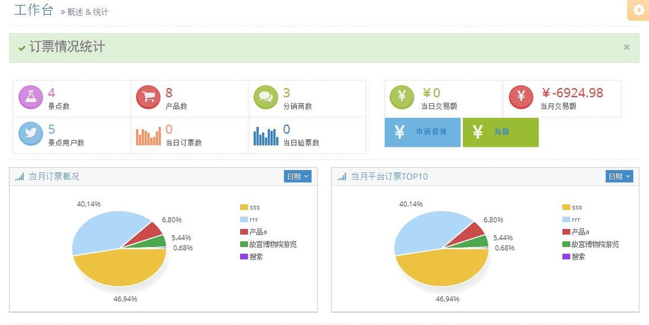The image size is (649, 325).
Task: Click the red yen icon for 当月交易额
Action: (521, 97)
